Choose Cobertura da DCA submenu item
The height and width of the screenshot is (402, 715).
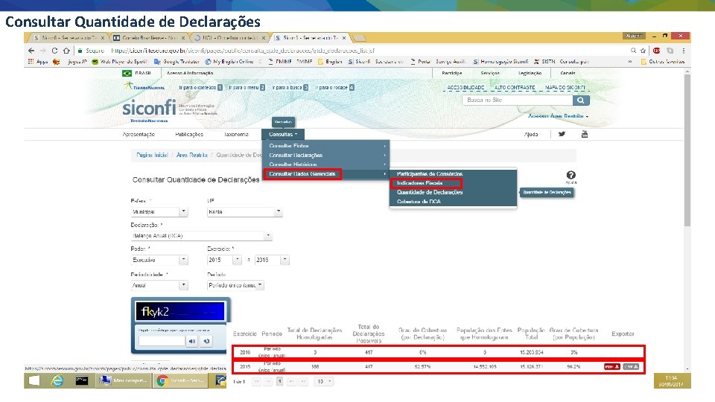(x=454, y=202)
